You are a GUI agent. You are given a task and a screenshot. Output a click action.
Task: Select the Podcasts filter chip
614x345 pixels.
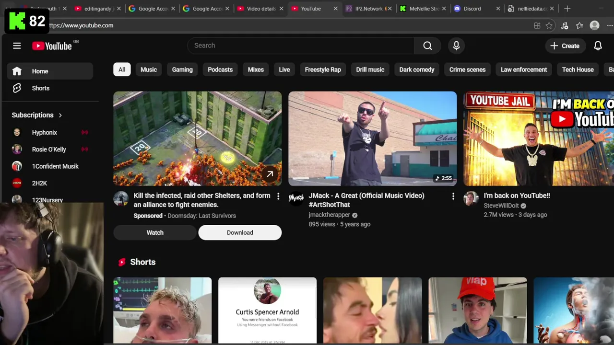220,69
